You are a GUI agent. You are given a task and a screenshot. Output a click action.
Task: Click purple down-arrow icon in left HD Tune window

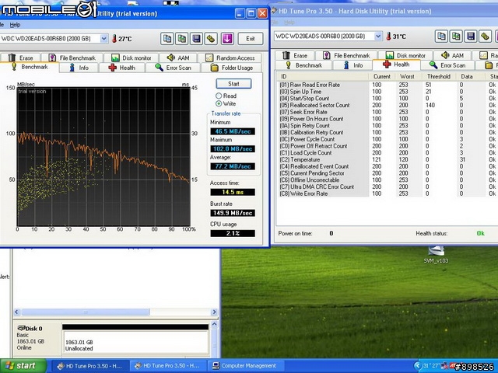click(227, 39)
